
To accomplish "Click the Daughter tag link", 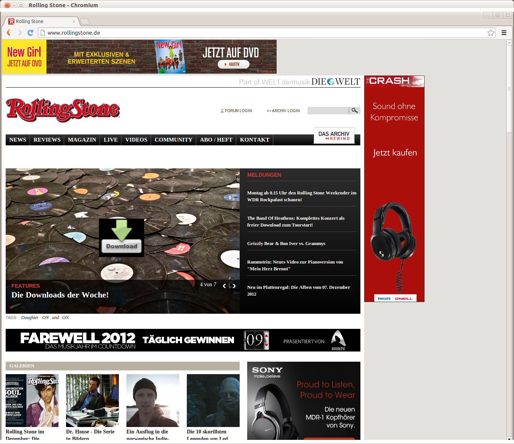I will (x=30, y=318).
